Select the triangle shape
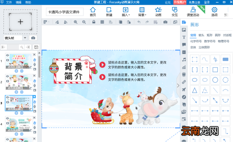 195,90
